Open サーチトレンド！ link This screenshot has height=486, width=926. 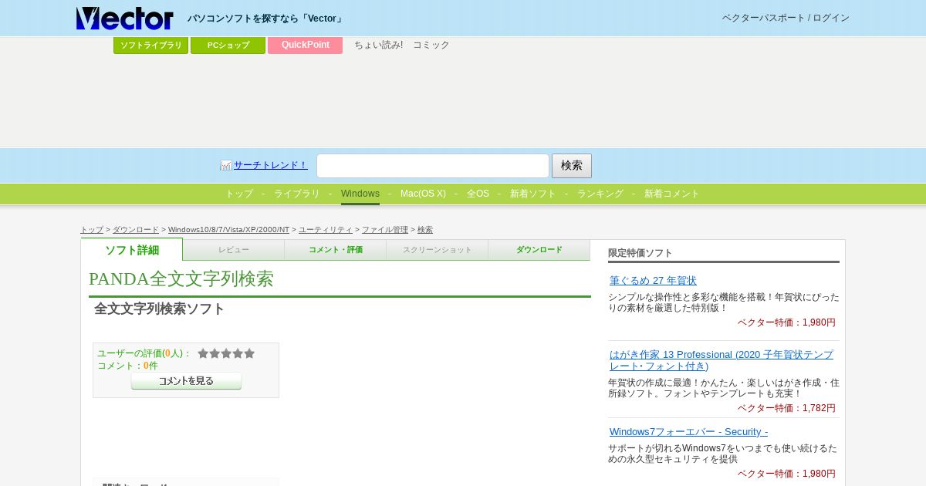click(271, 165)
